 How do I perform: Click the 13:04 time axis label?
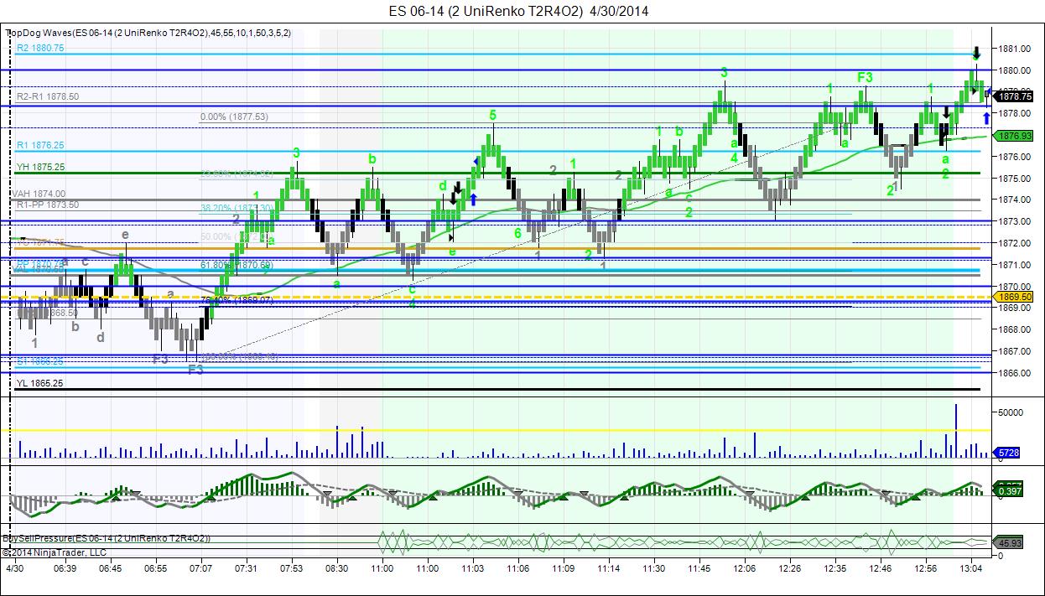pos(971,568)
